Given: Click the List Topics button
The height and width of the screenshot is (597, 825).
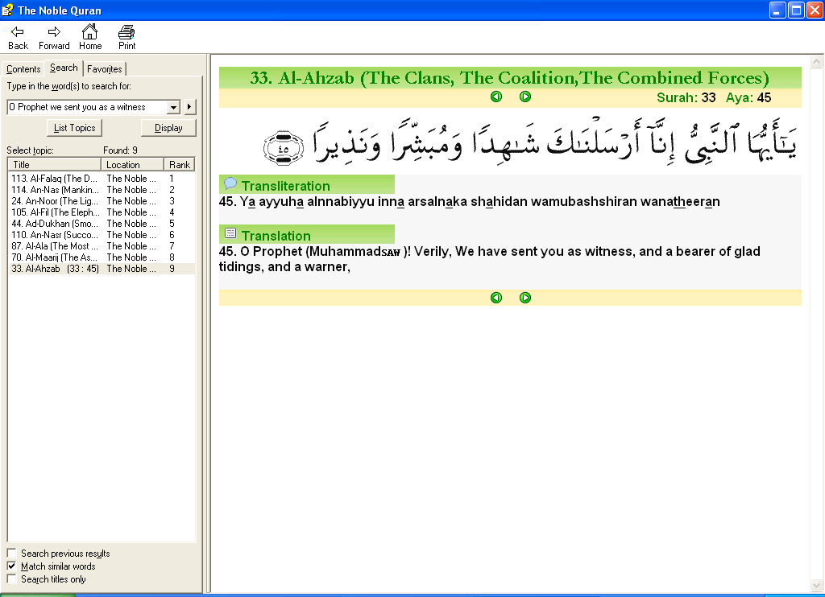Looking at the screenshot, I should [74, 128].
